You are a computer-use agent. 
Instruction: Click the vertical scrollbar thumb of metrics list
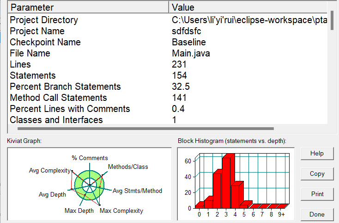(x=332, y=20)
